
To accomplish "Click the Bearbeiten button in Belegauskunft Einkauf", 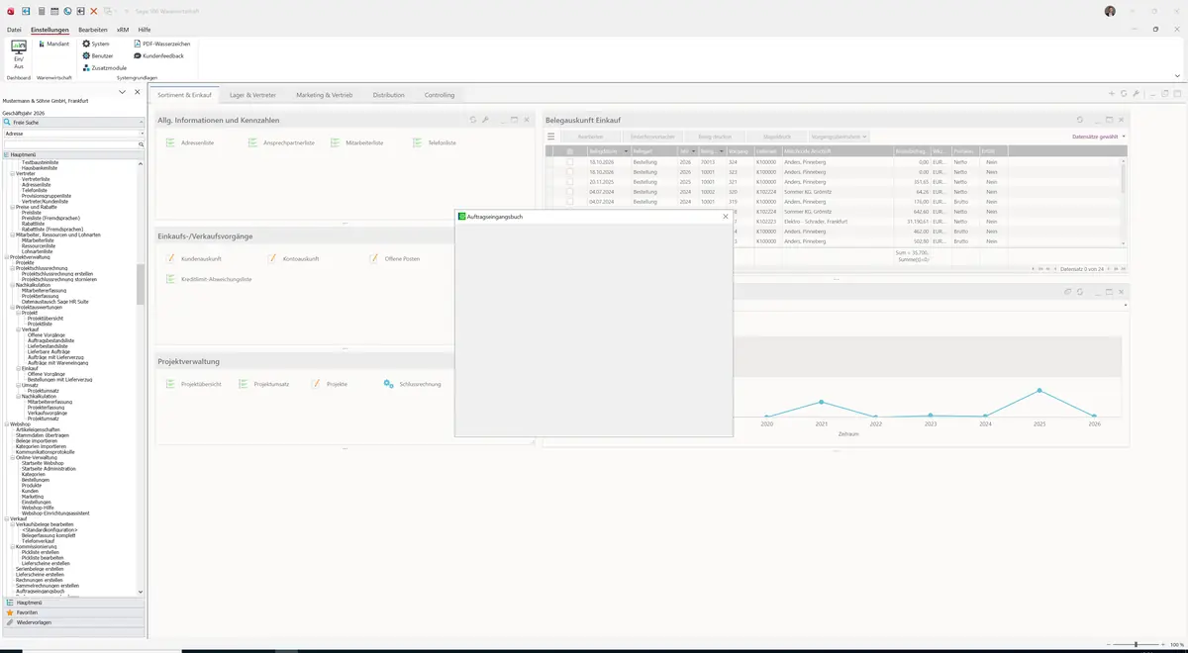I will point(591,137).
